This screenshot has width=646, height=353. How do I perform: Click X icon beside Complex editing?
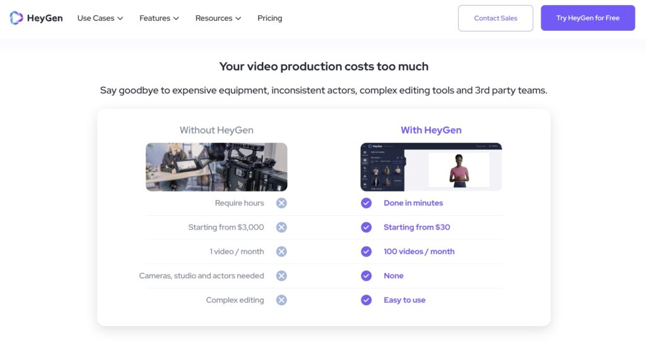point(281,300)
